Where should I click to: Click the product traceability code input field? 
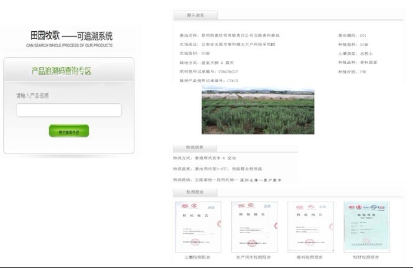(x=69, y=110)
